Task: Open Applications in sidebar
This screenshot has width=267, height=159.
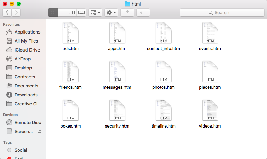Action: (27, 32)
